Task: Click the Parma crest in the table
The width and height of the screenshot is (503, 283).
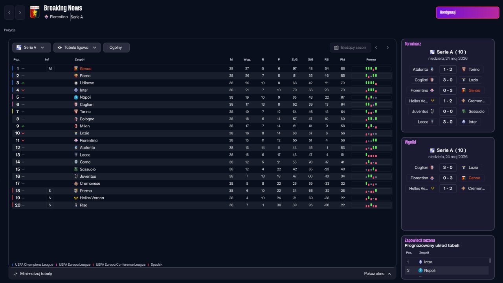Action: click(x=76, y=191)
